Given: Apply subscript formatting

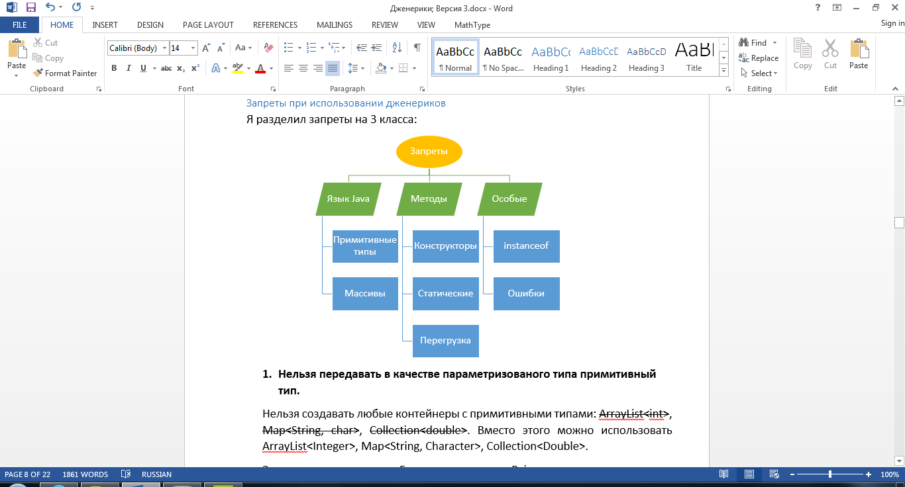Looking at the screenshot, I should pos(181,68).
